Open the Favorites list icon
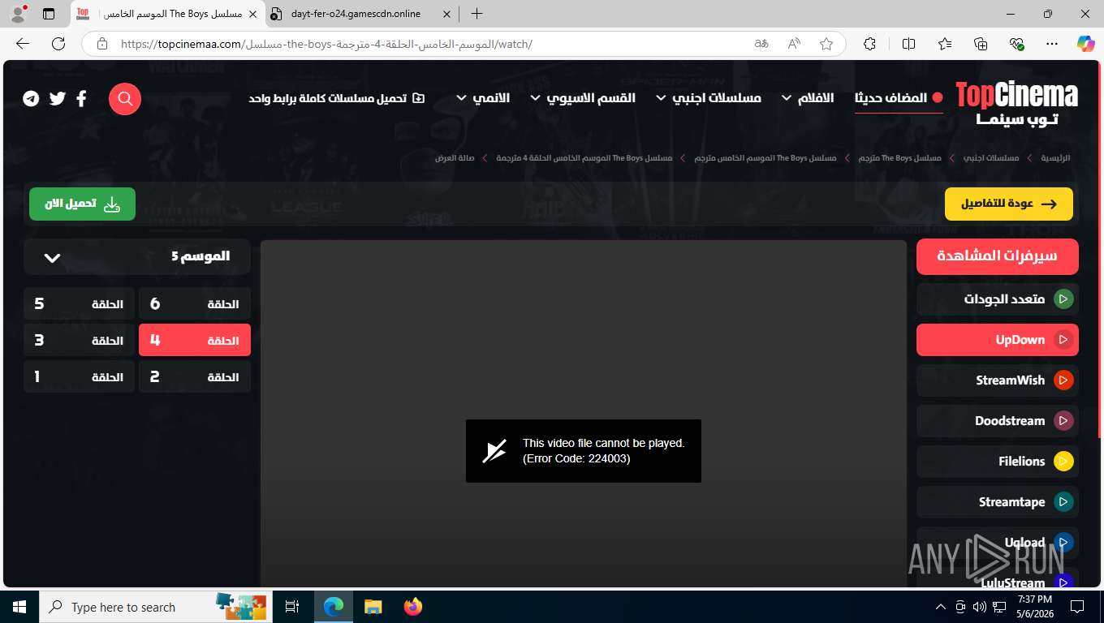This screenshot has height=623, width=1104. coord(945,44)
